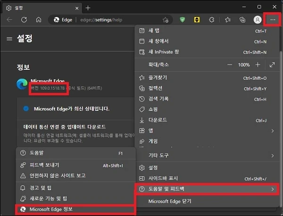Open Collections toolbar icon
The width and height of the screenshot is (283, 216).
tap(242, 19)
